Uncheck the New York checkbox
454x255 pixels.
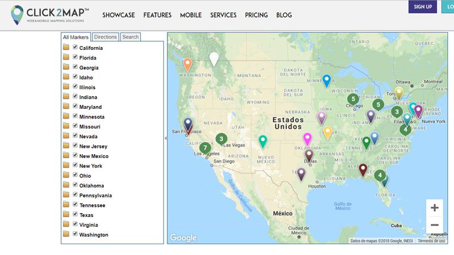point(75,165)
